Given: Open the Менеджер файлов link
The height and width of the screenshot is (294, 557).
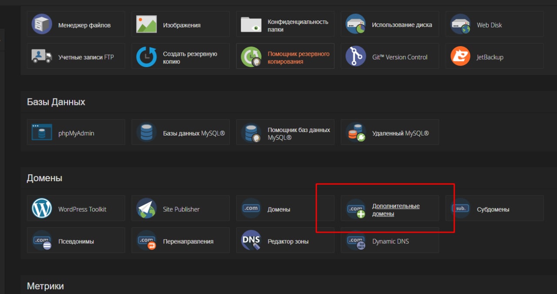Looking at the screenshot, I should [x=84, y=25].
